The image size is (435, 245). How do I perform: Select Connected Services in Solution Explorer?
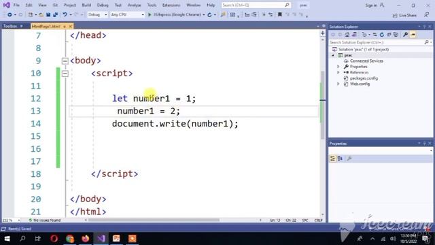click(x=366, y=61)
